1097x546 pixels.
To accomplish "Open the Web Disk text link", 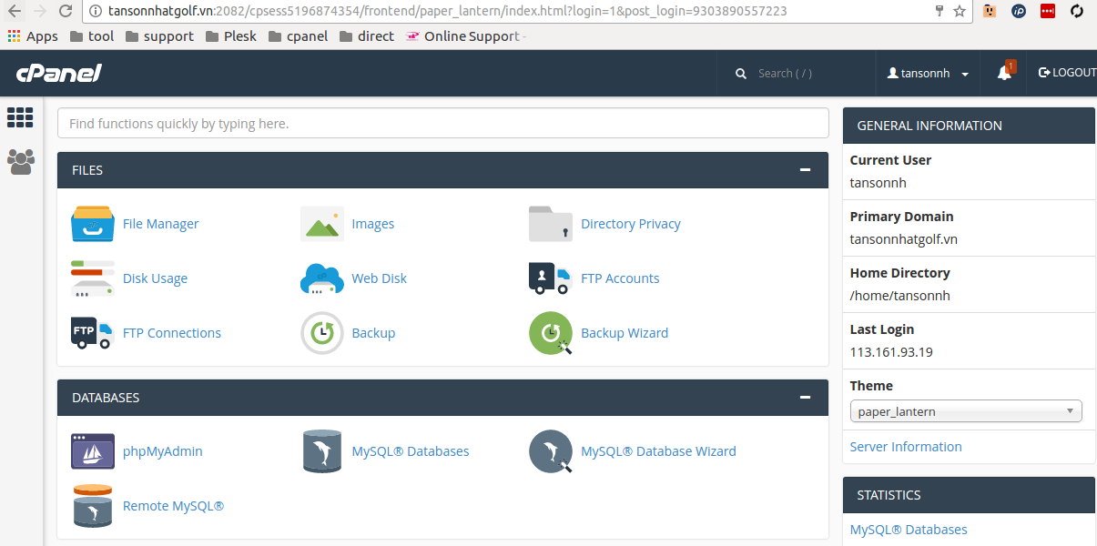I will [x=380, y=278].
